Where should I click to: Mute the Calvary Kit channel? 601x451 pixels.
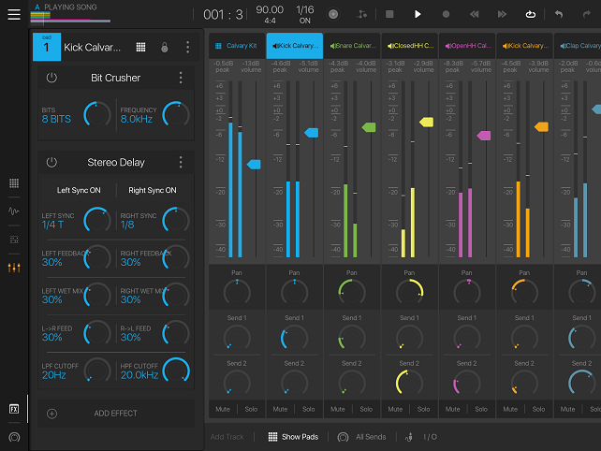(x=223, y=409)
